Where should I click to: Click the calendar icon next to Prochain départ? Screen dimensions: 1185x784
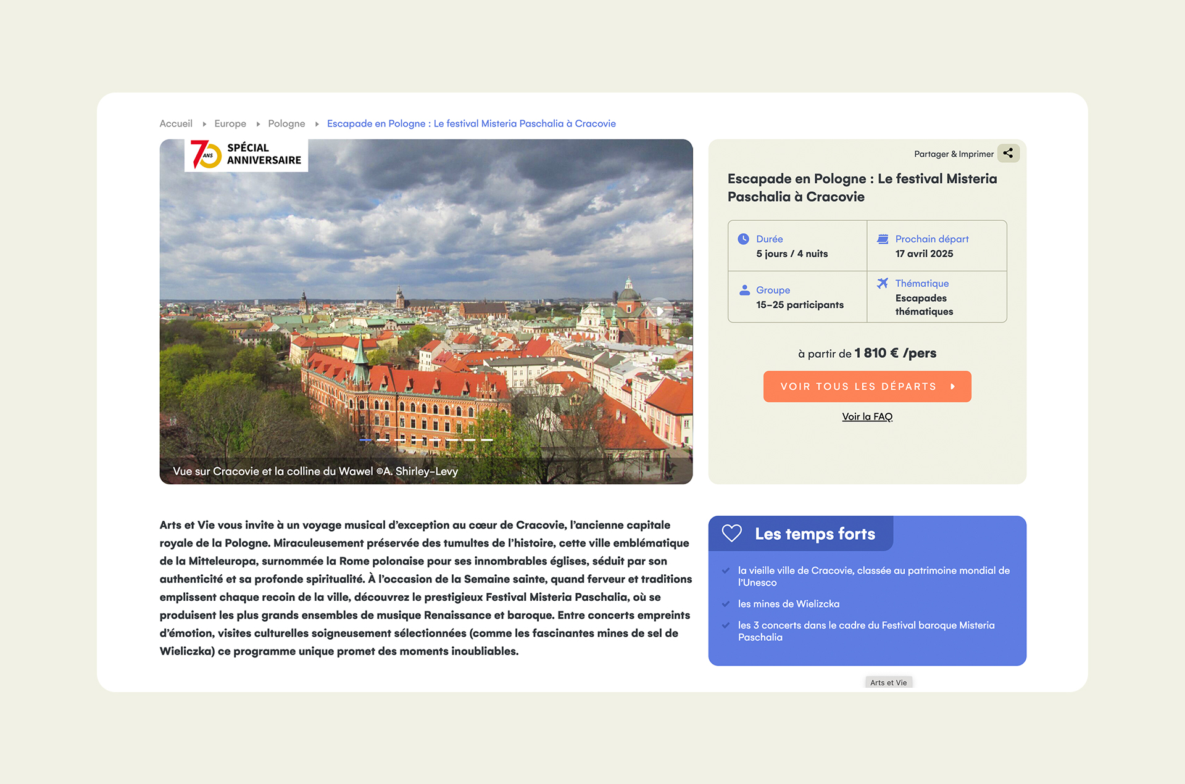coord(883,239)
